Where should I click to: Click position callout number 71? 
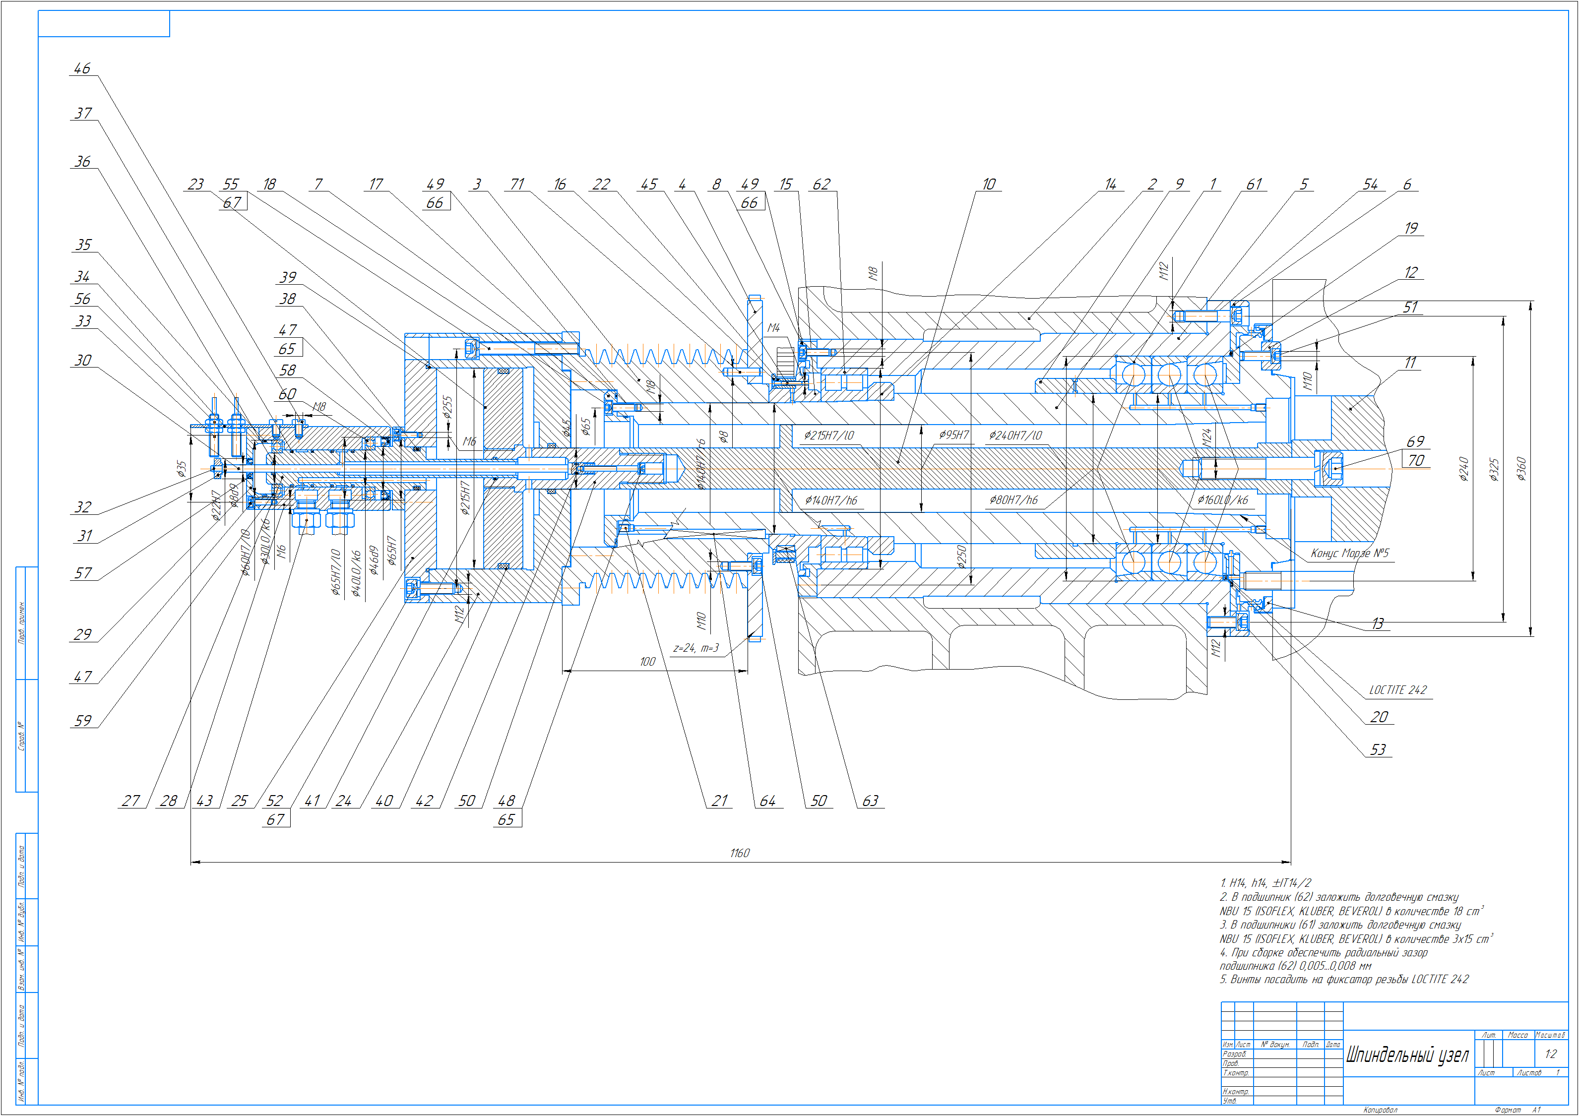(517, 185)
